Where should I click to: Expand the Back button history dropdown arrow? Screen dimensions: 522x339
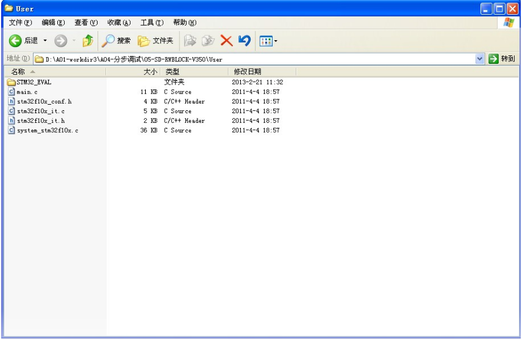(x=45, y=41)
